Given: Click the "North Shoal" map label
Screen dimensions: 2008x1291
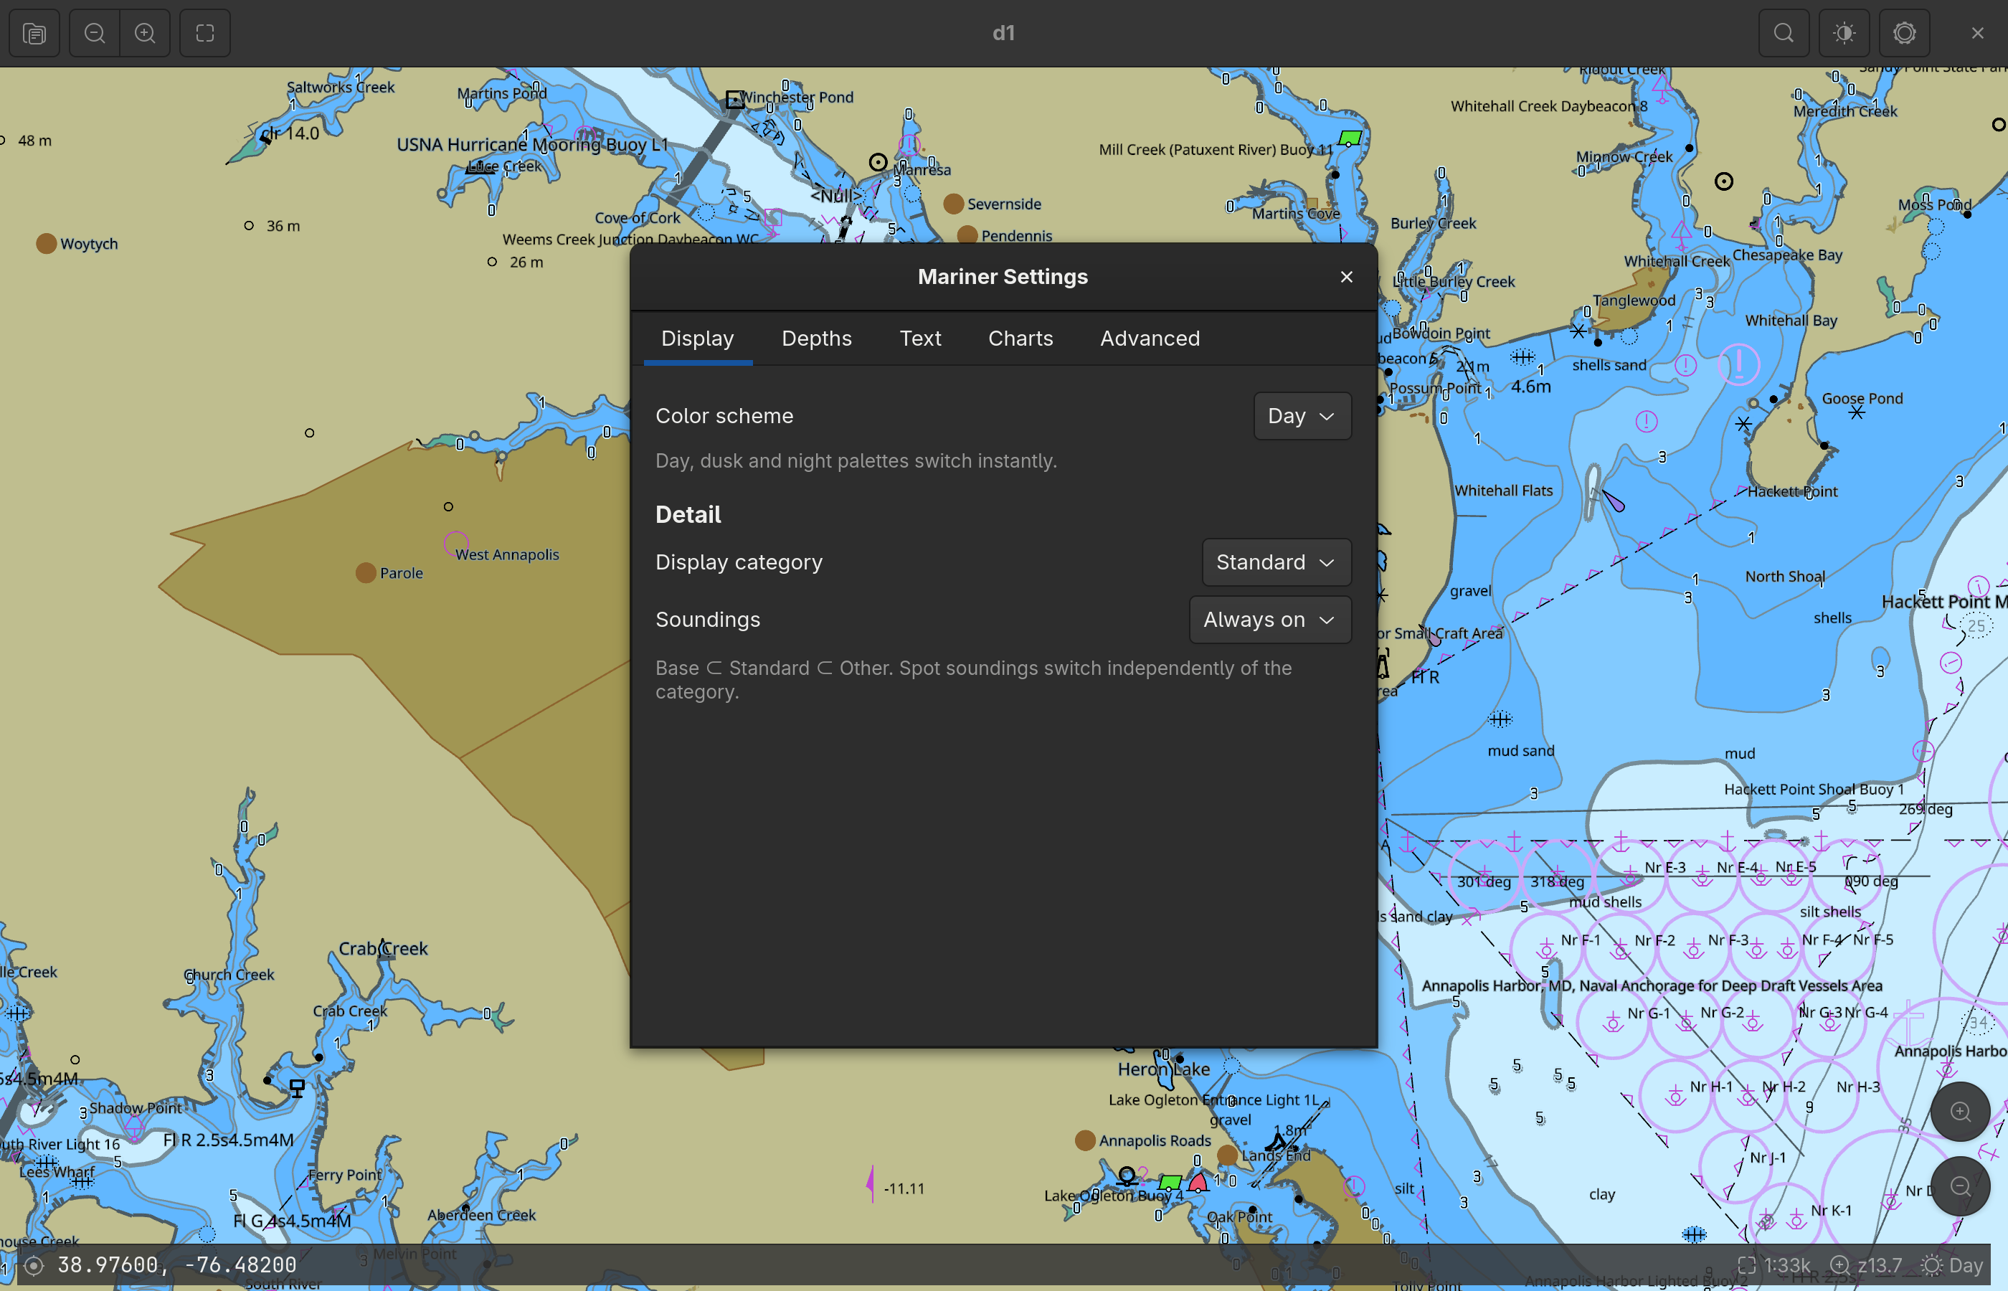Looking at the screenshot, I should 1785,576.
